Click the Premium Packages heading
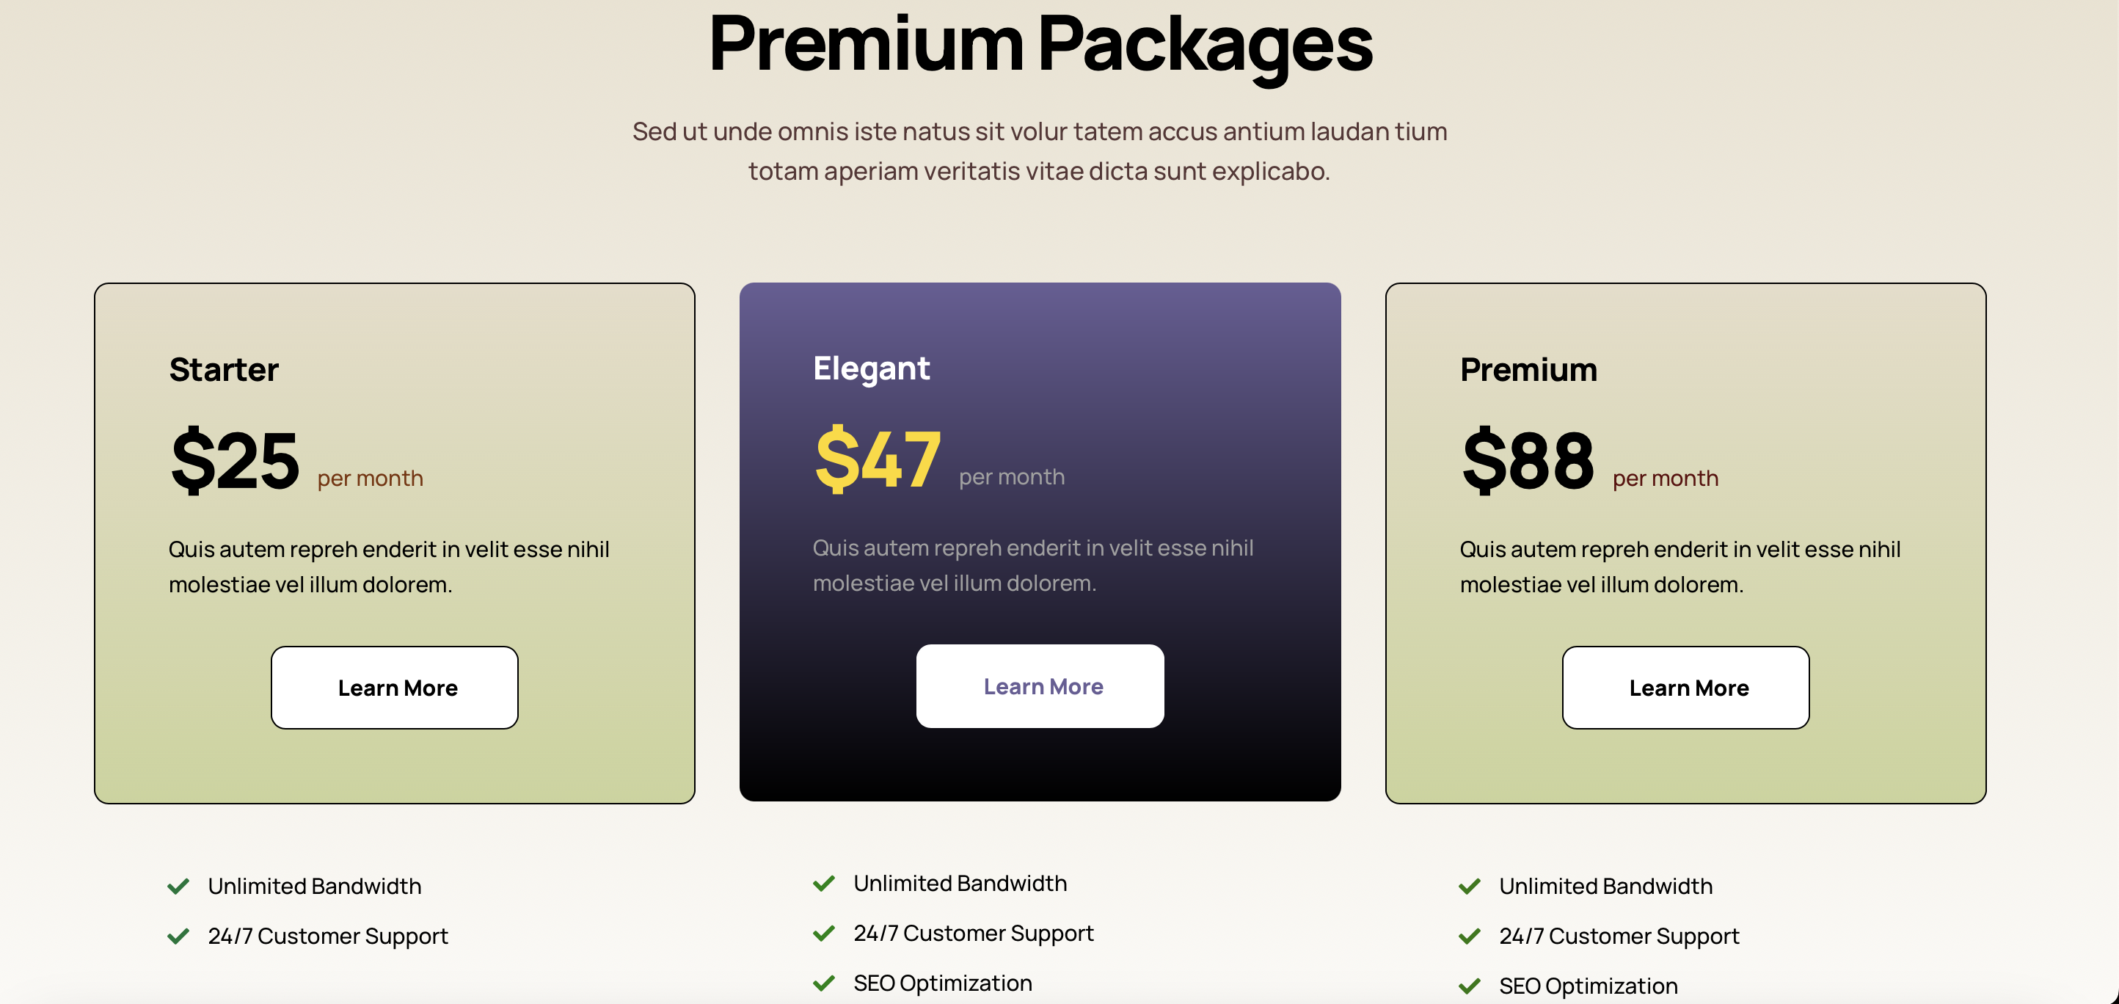Screen dimensions: 2119x1004 click(1041, 47)
